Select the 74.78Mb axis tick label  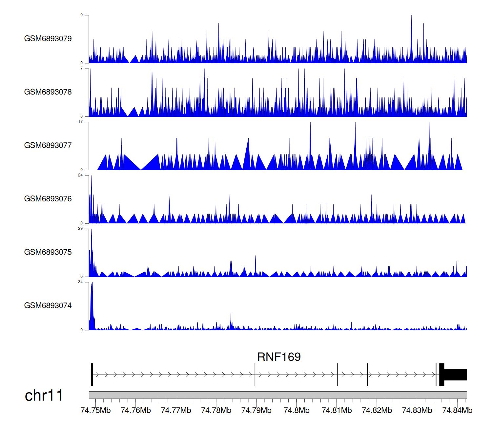click(x=216, y=410)
